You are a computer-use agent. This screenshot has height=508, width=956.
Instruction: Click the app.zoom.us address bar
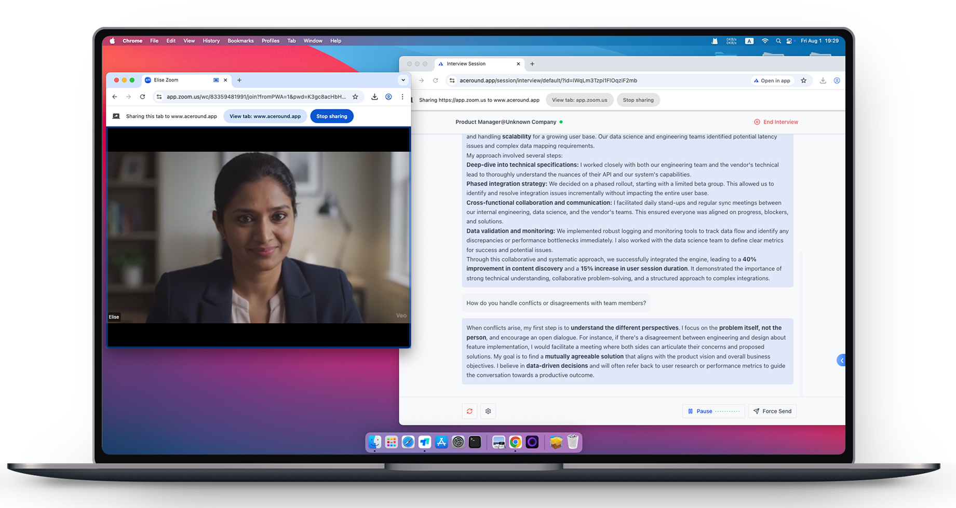(258, 97)
